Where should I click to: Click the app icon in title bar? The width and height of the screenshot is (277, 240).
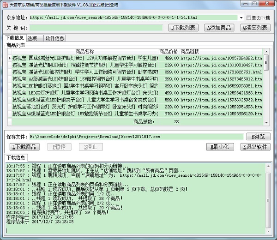(5, 5)
